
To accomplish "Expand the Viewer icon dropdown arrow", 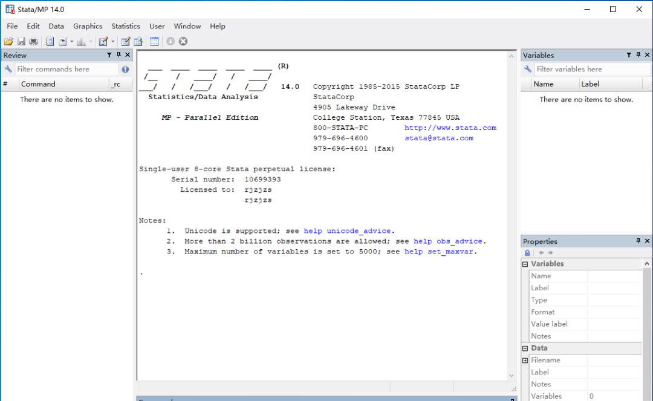I will pos(71,41).
